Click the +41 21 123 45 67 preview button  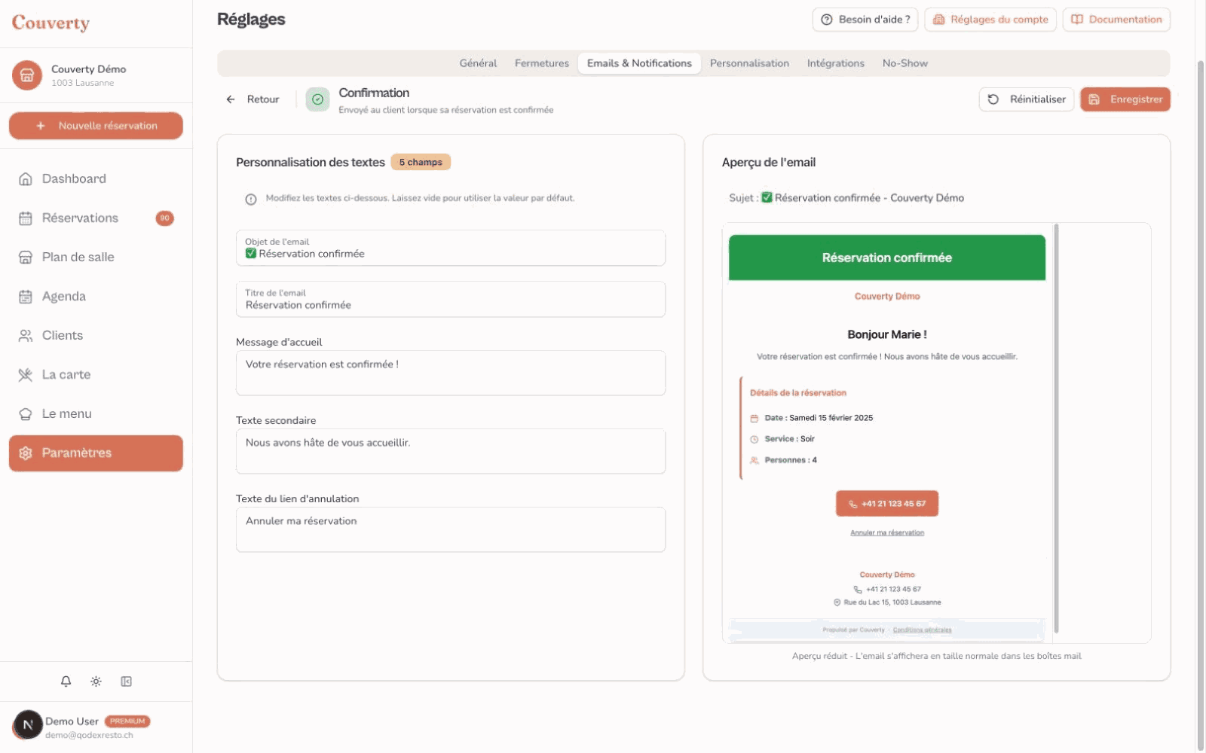(887, 504)
